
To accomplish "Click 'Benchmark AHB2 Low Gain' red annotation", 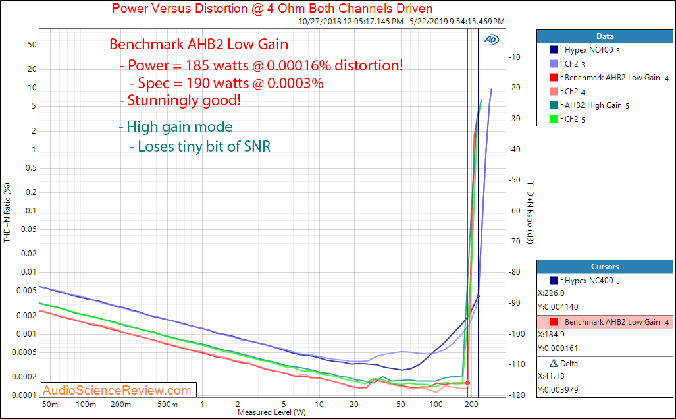I will (199, 44).
